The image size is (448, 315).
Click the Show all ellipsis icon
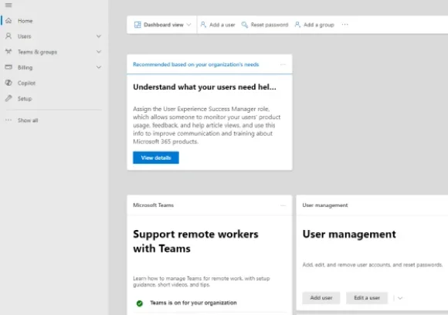click(8, 120)
